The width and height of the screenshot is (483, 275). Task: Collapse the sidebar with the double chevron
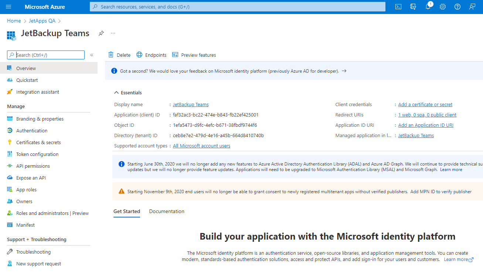click(92, 55)
